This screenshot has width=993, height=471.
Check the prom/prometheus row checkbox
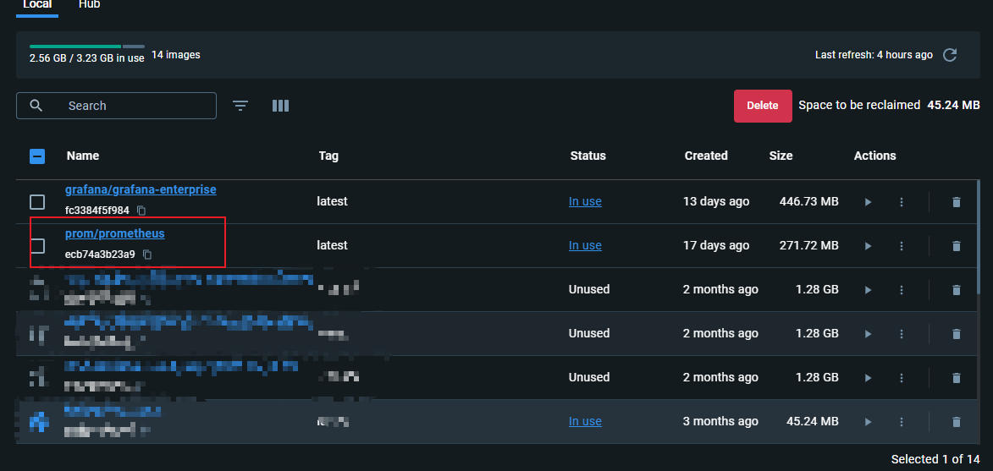click(x=37, y=245)
